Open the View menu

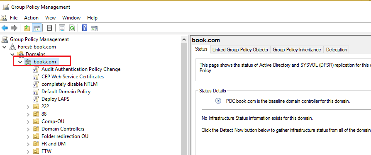pyautogui.click(x=50, y=18)
